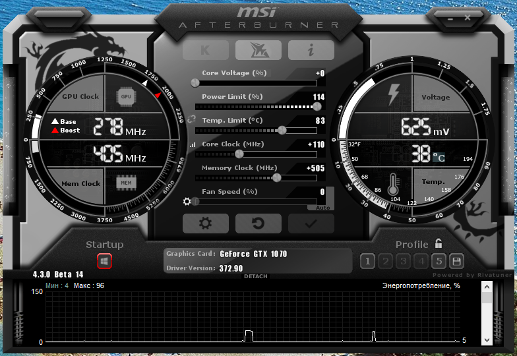Select profile slot 2
Image resolution: width=517 pixels, height=356 pixels.
tap(385, 261)
